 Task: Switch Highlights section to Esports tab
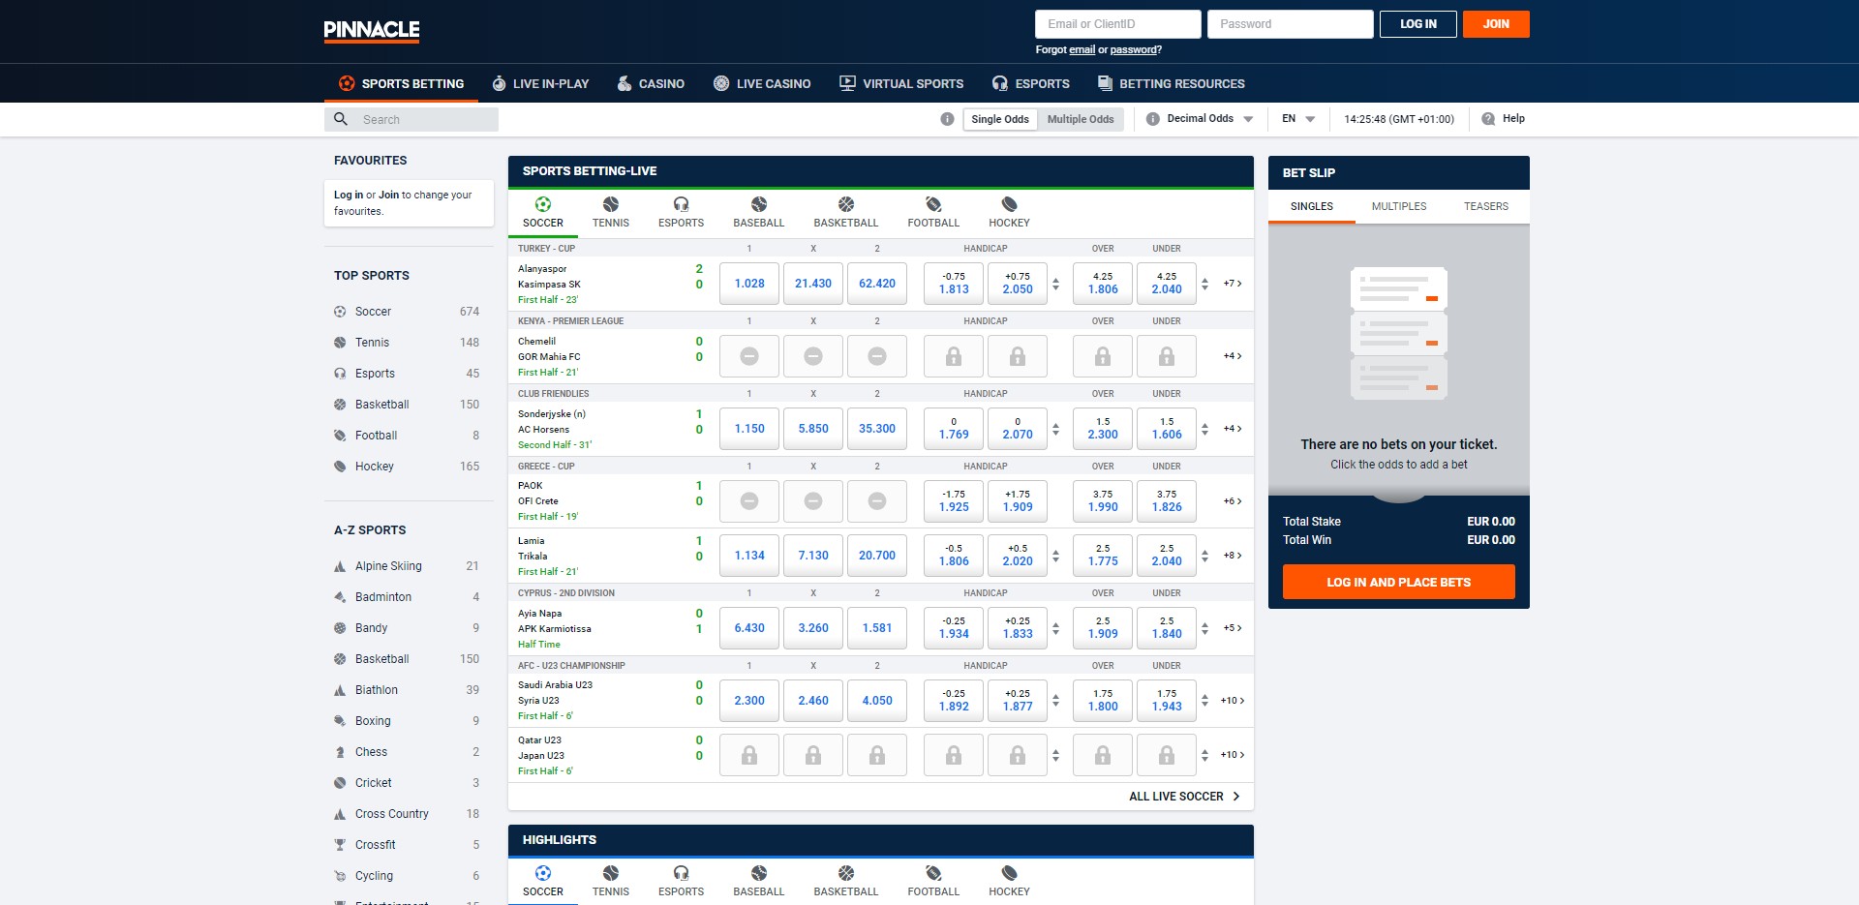tap(682, 882)
